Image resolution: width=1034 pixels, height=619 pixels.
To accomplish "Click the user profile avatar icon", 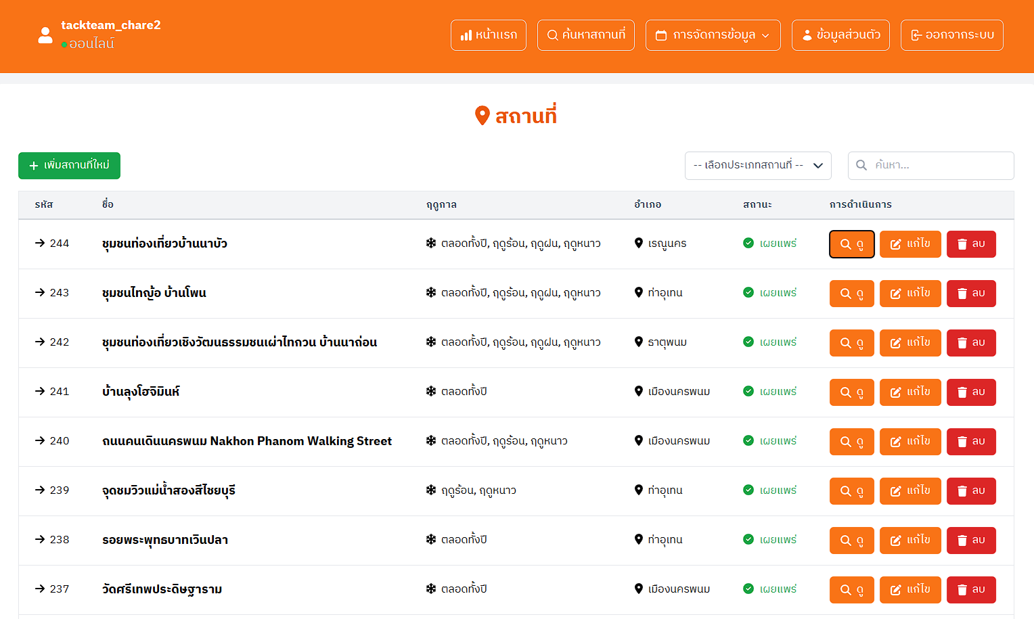I will tap(45, 35).
